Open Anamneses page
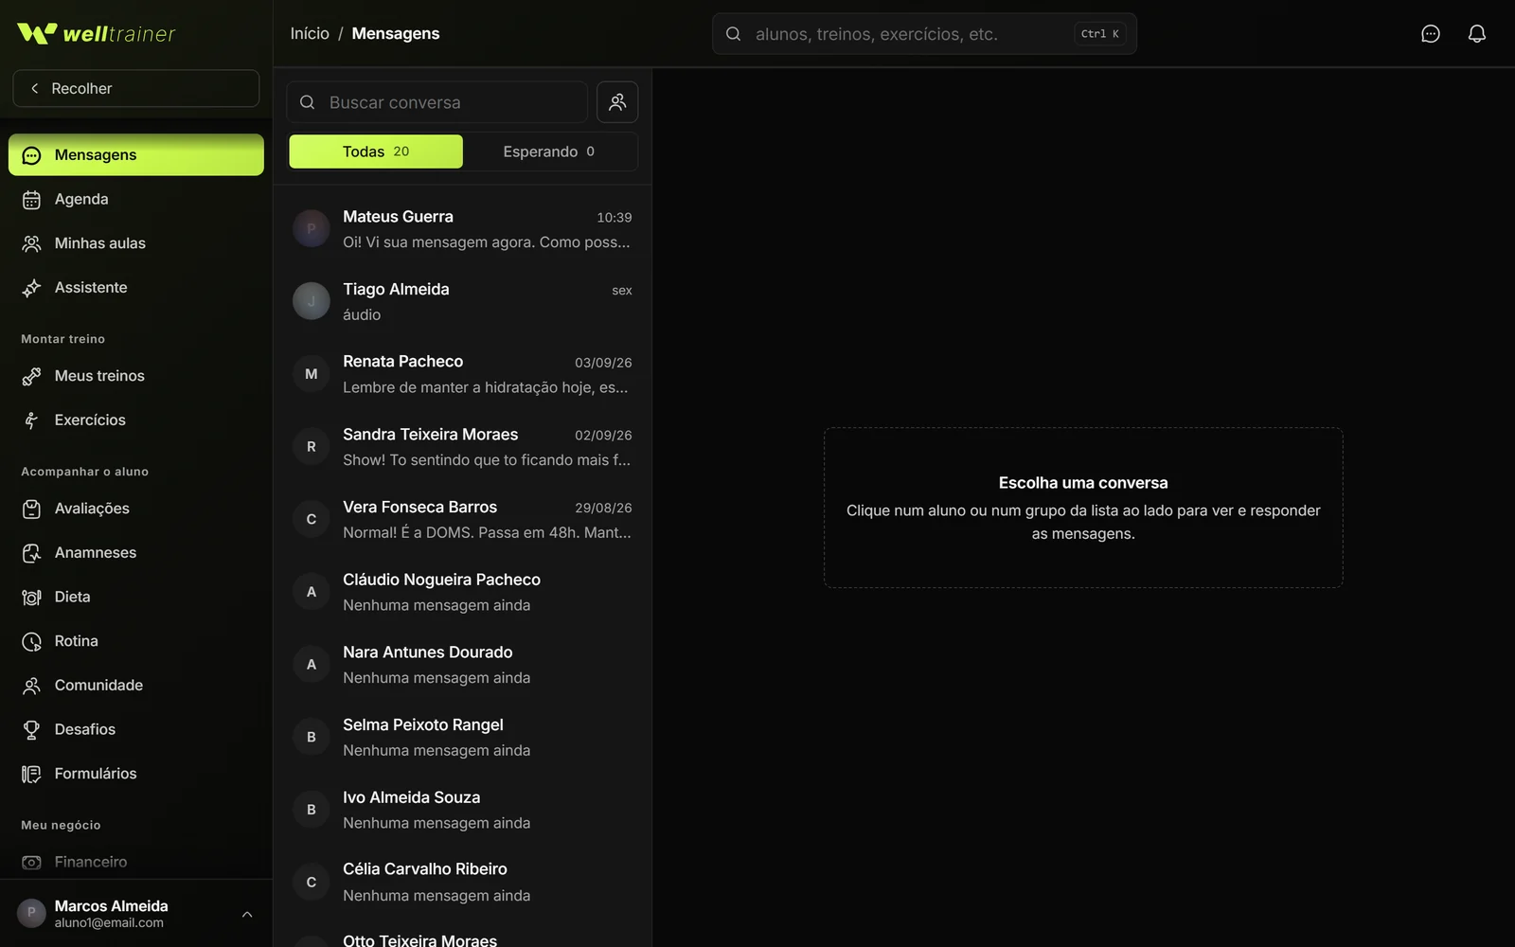This screenshot has height=947, width=1515. 136,552
